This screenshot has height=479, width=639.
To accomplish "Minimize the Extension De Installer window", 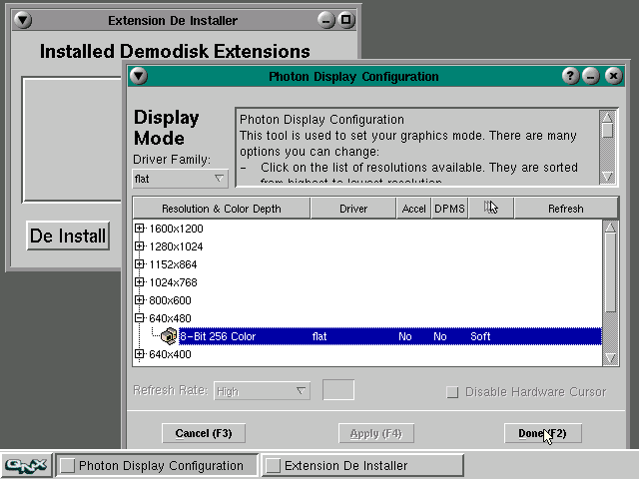I will coord(326,20).
